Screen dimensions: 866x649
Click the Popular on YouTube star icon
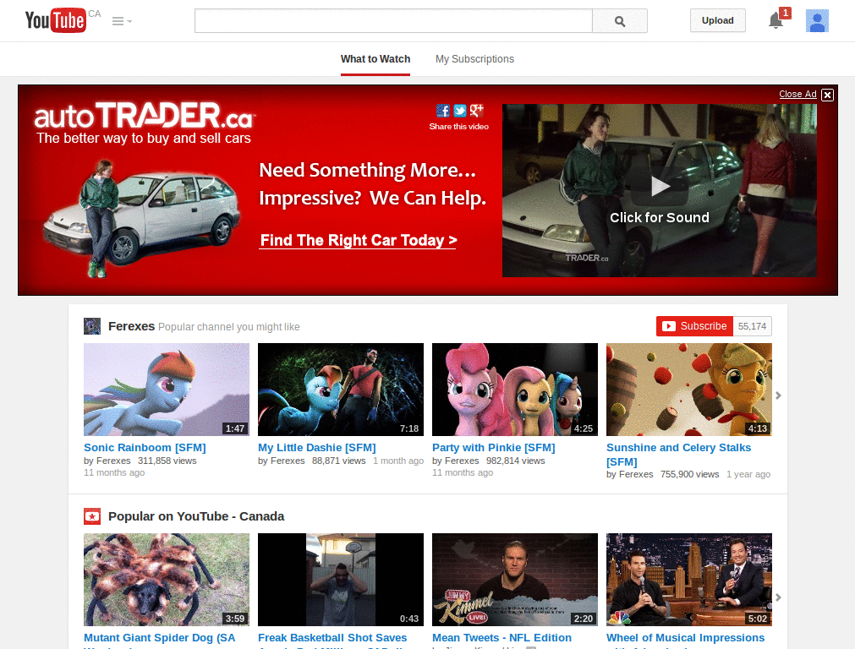92,516
